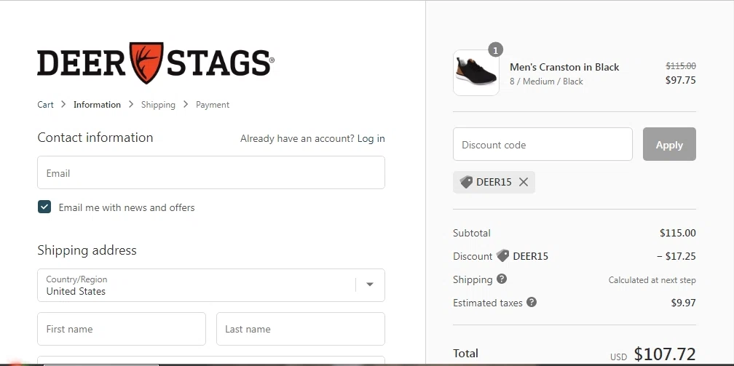Focus the Last name field
Viewport: 734px width, 366px height.
click(x=301, y=329)
